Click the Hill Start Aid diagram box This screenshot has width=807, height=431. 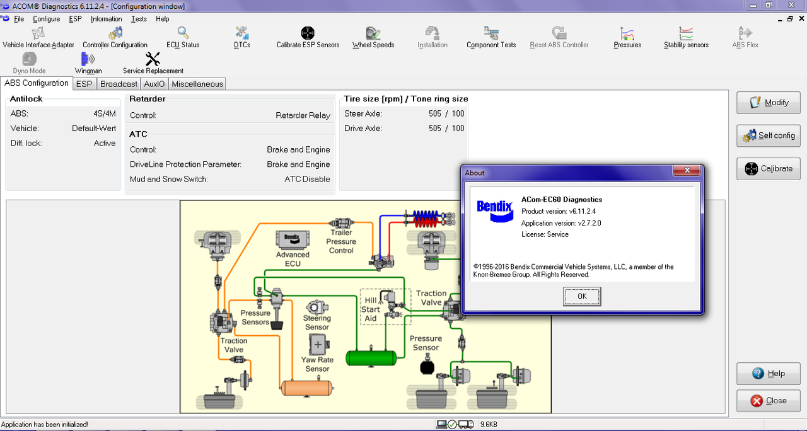coord(385,307)
